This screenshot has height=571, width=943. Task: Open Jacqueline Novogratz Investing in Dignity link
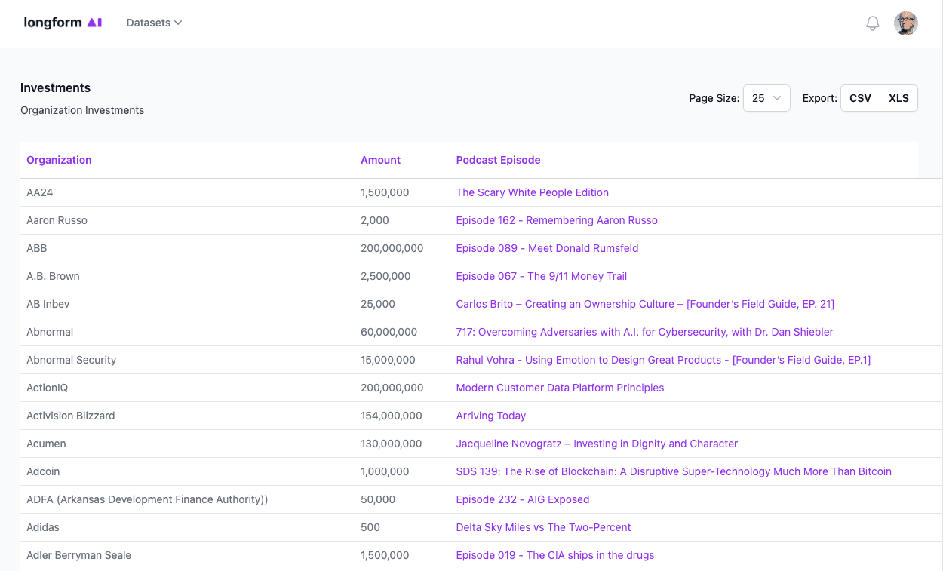597,444
